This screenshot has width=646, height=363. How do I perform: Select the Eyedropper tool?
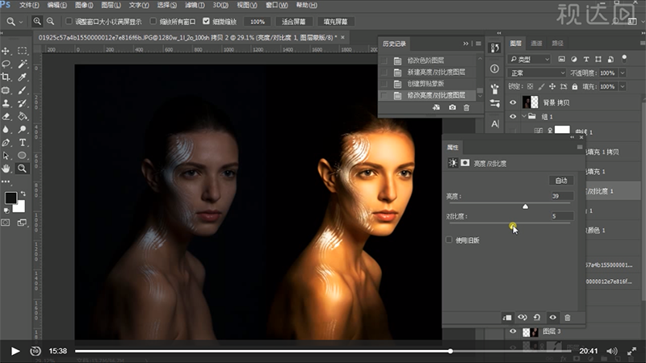click(x=23, y=77)
